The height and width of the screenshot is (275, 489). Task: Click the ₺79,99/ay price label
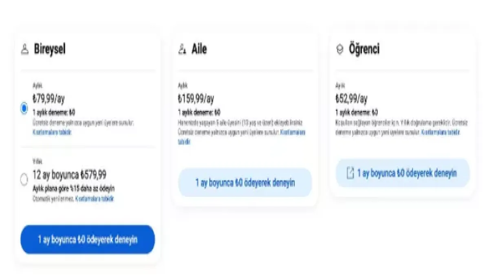[48, 99]
